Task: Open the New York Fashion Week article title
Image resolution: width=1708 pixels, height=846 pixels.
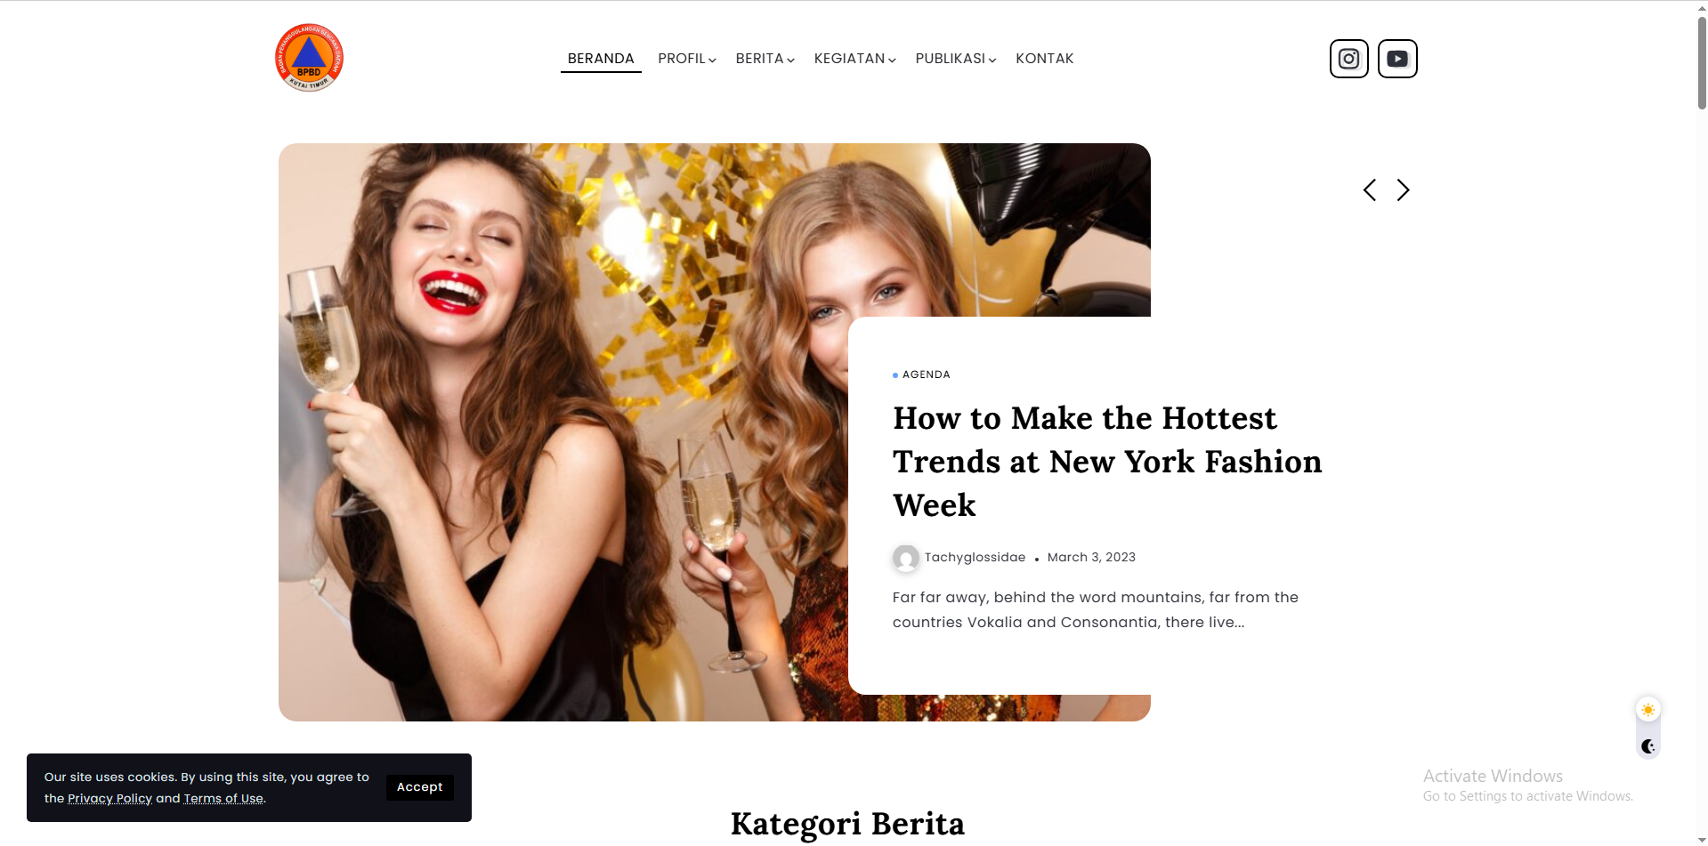Action: (x=1107, y=462)
